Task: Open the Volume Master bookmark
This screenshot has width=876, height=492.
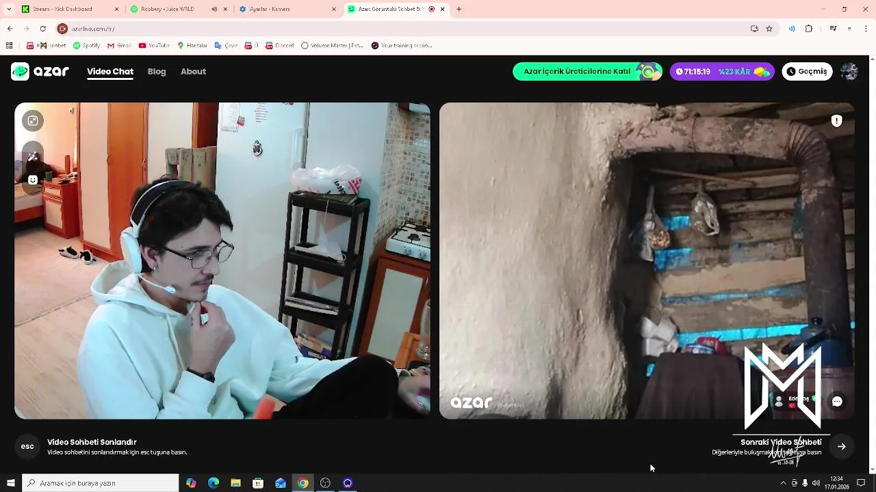Action: coord(332,46)
